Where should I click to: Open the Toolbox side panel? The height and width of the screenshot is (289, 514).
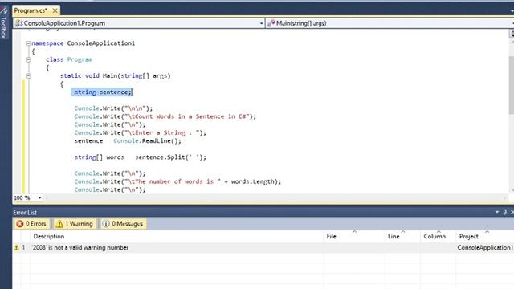click(x=3, y=23)
